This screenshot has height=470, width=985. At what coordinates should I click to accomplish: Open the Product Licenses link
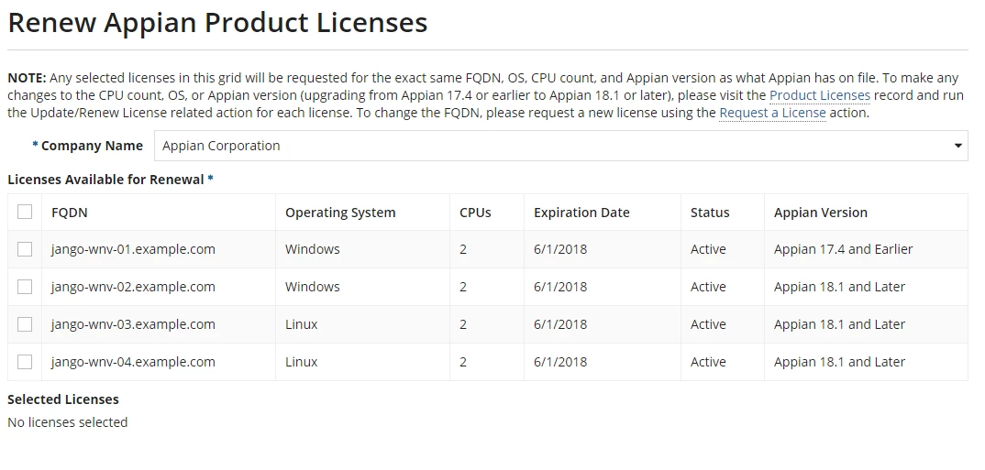[820, 95]
